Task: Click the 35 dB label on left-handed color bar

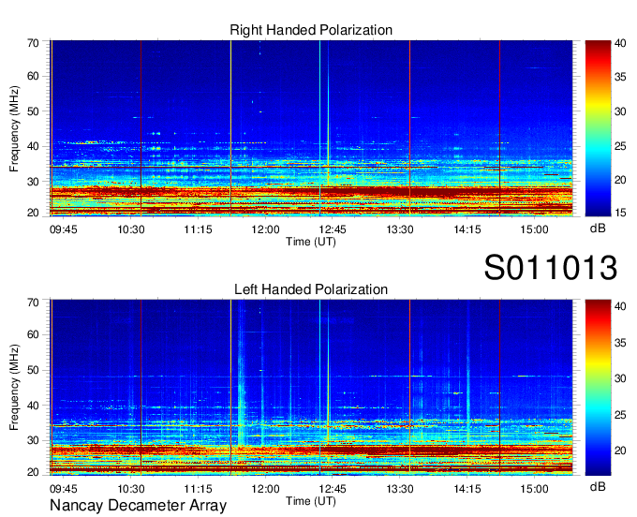Action: tap(620, 343)
